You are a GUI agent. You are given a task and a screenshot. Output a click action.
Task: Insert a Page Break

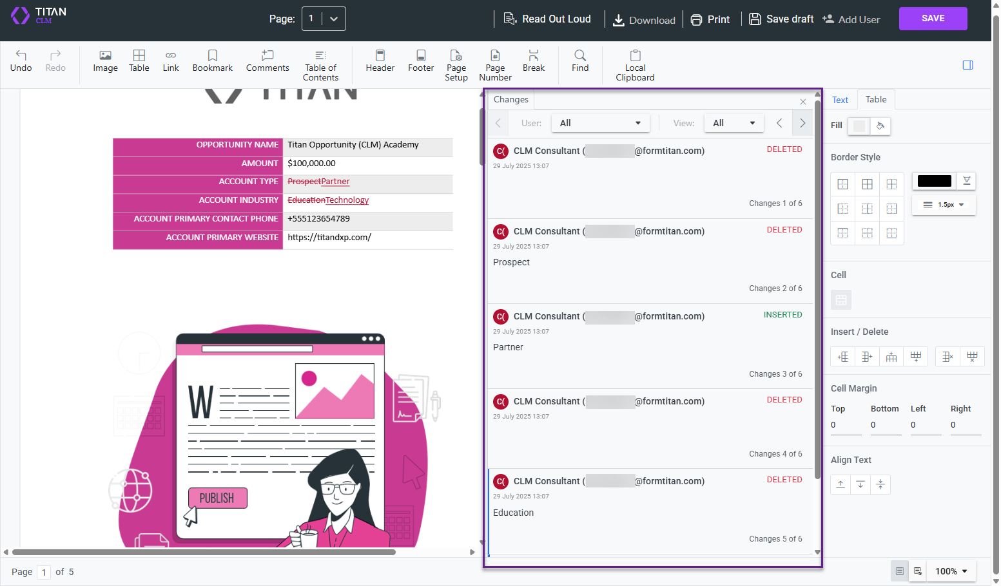(x=533, y=61)
